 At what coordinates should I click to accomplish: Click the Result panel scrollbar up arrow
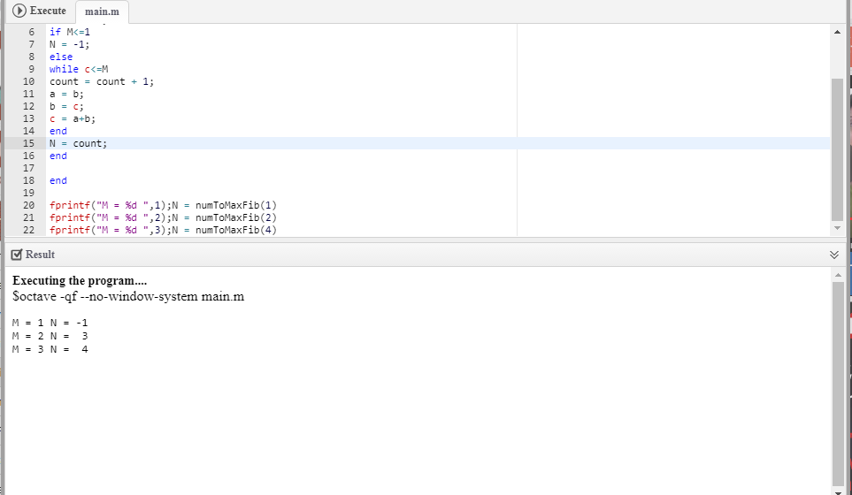click(838, 275)
